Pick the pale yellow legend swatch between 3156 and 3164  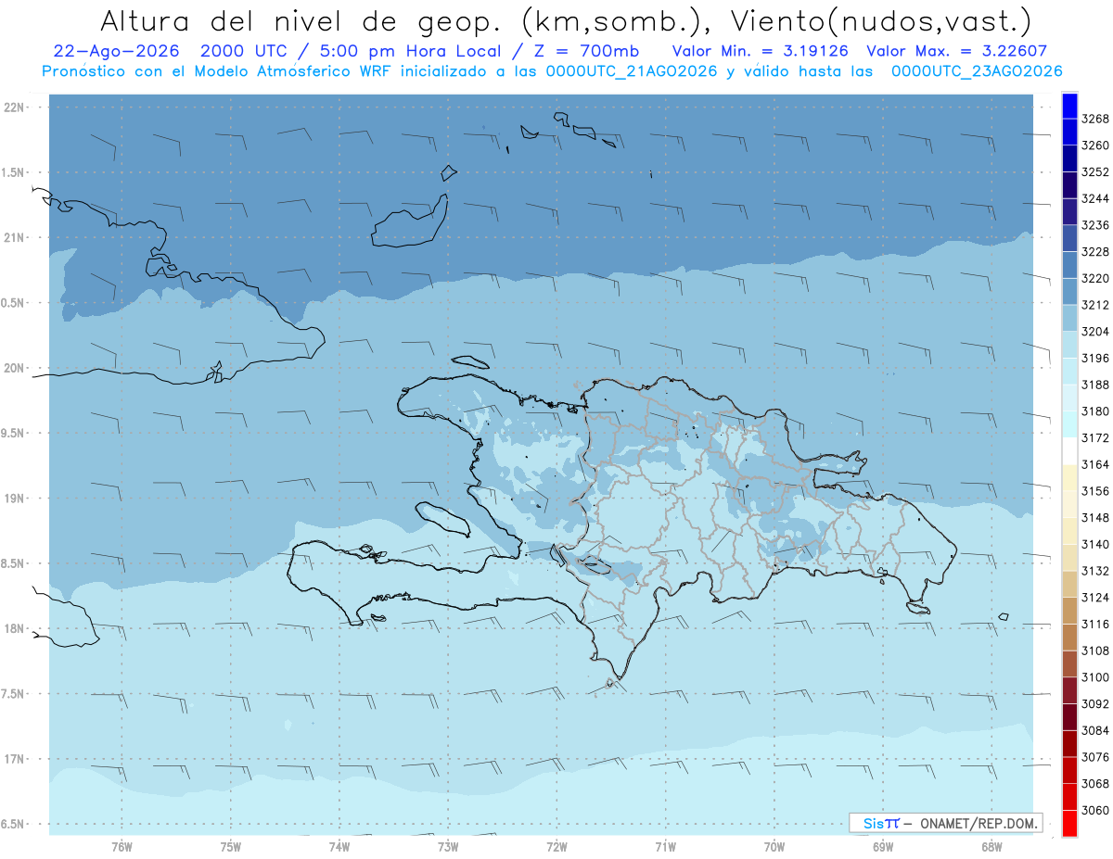point(1068,478)
